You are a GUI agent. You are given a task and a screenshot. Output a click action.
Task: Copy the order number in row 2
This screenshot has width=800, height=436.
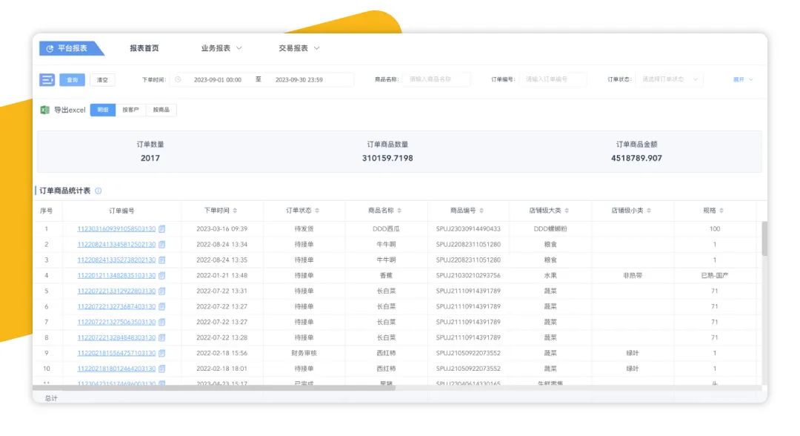pyautogui.click(x=161, y=245)
